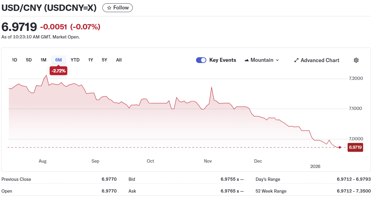Show the 5Y chart range

(105, 60)
